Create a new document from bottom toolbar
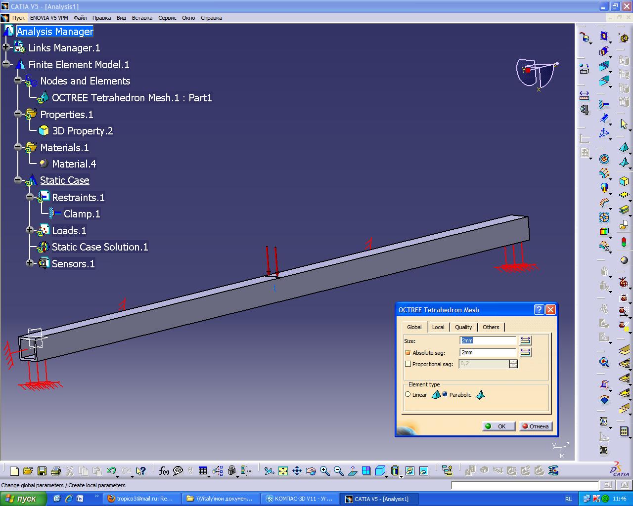The image size is (633, 506). [x=14, y=471]
